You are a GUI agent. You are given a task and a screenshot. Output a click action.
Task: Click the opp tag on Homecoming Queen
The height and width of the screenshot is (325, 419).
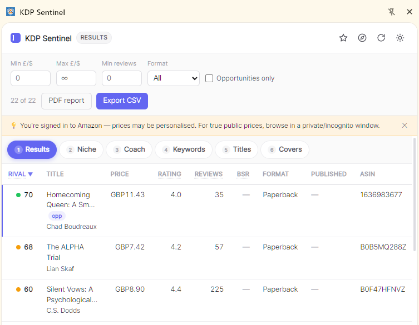pos(57,216)
